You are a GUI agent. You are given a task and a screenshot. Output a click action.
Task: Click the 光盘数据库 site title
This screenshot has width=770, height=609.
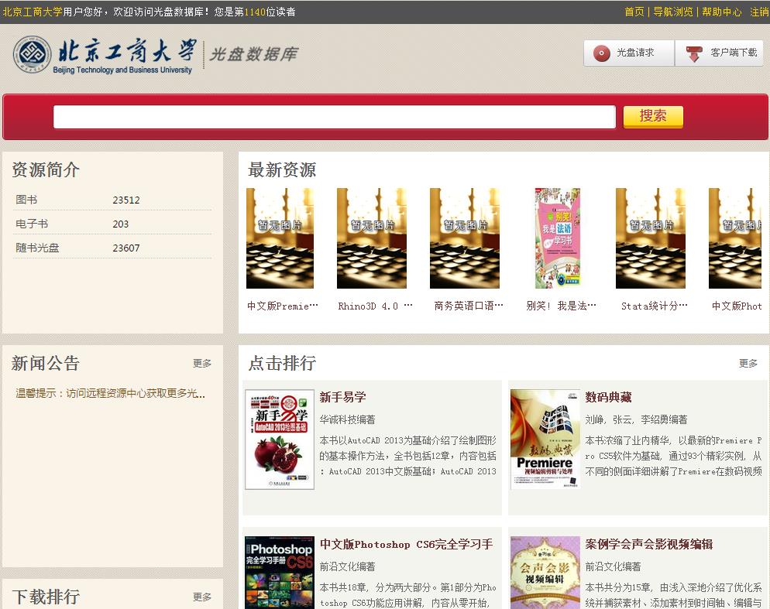tap(253, 54)
